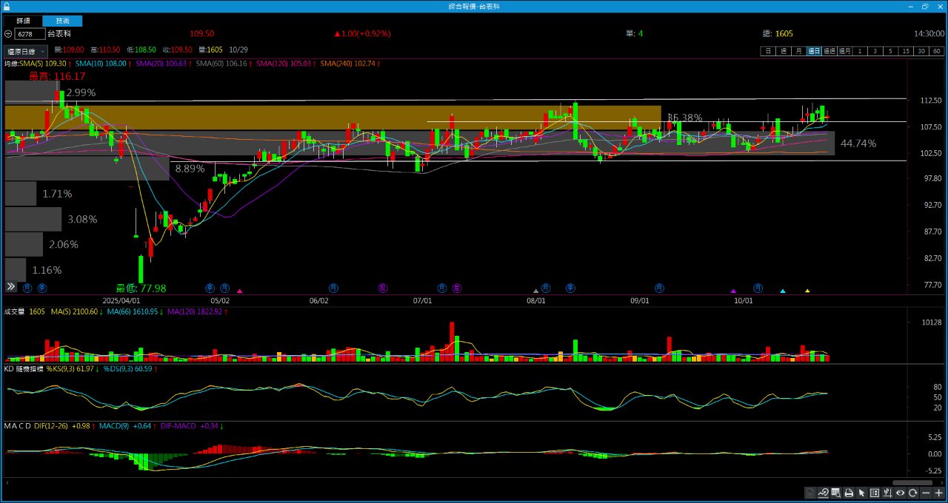Image resolution: width=948 pixels, height=503 pixels.
Task: Click the refresh chart icon
Action: 913,493
